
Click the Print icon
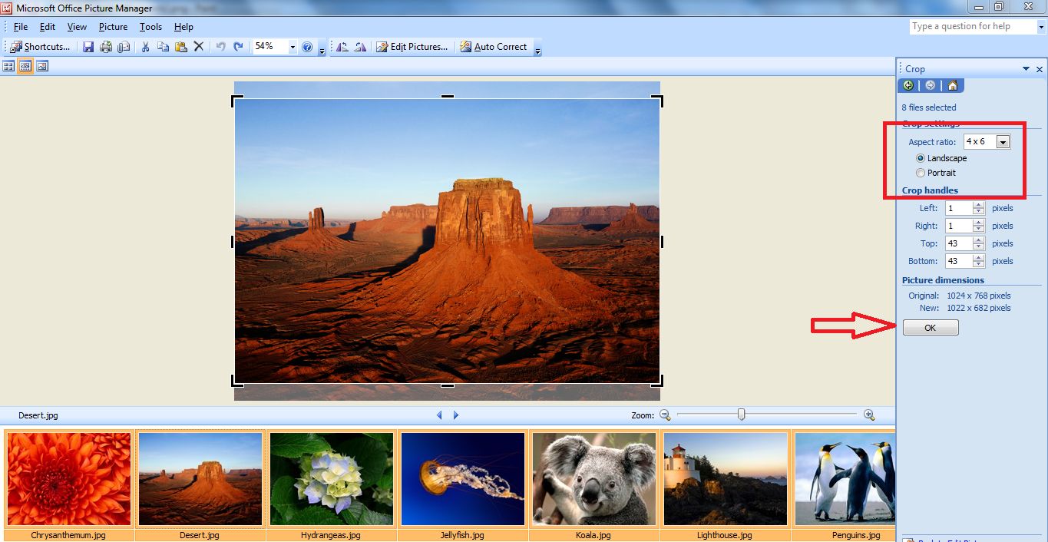106,47
